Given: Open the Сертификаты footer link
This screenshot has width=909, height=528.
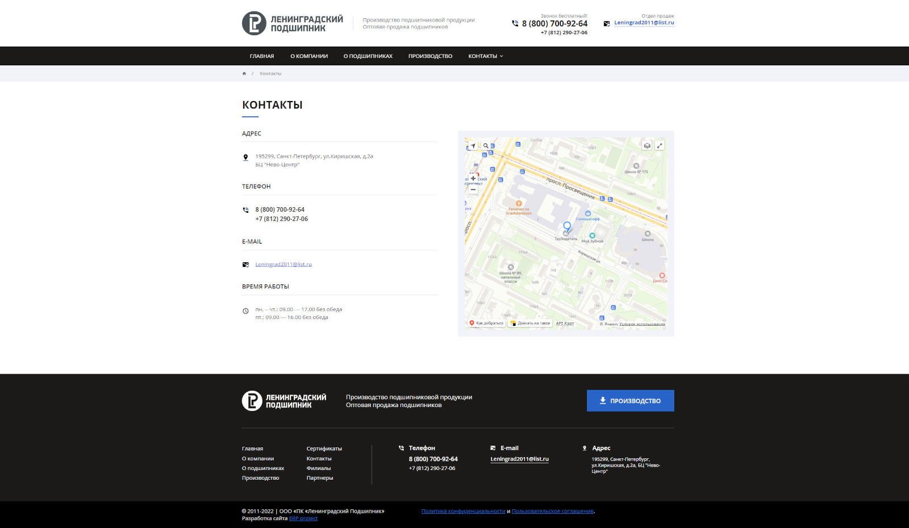Looking at the screenshot, I should (x=324, y=449).
